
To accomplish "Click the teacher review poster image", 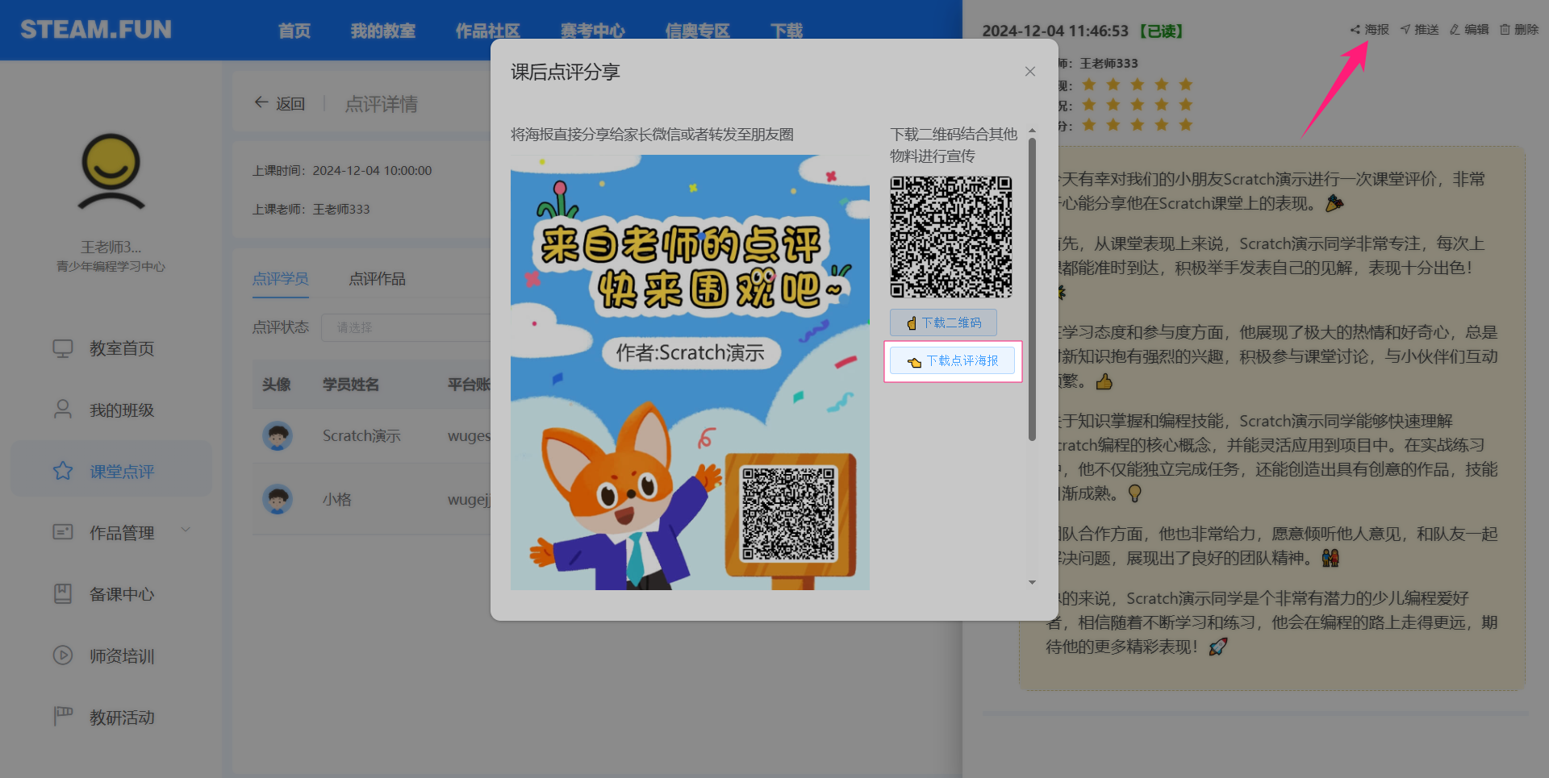I will [x=690, y=372].
